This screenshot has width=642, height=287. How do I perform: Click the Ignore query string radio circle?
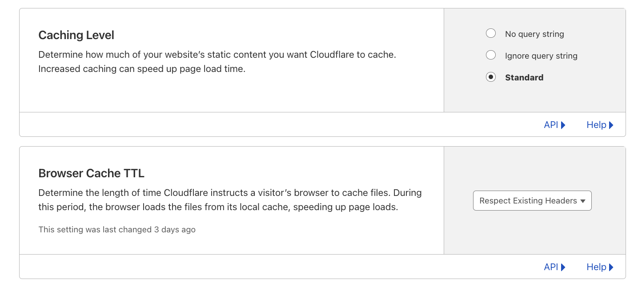point(491,55)
